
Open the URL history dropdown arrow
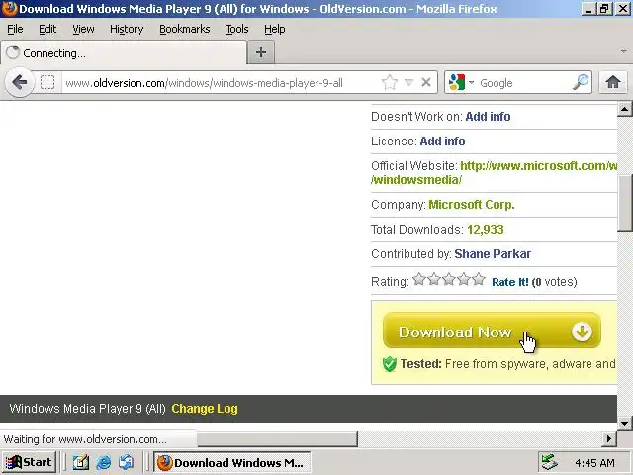point(408,83)
